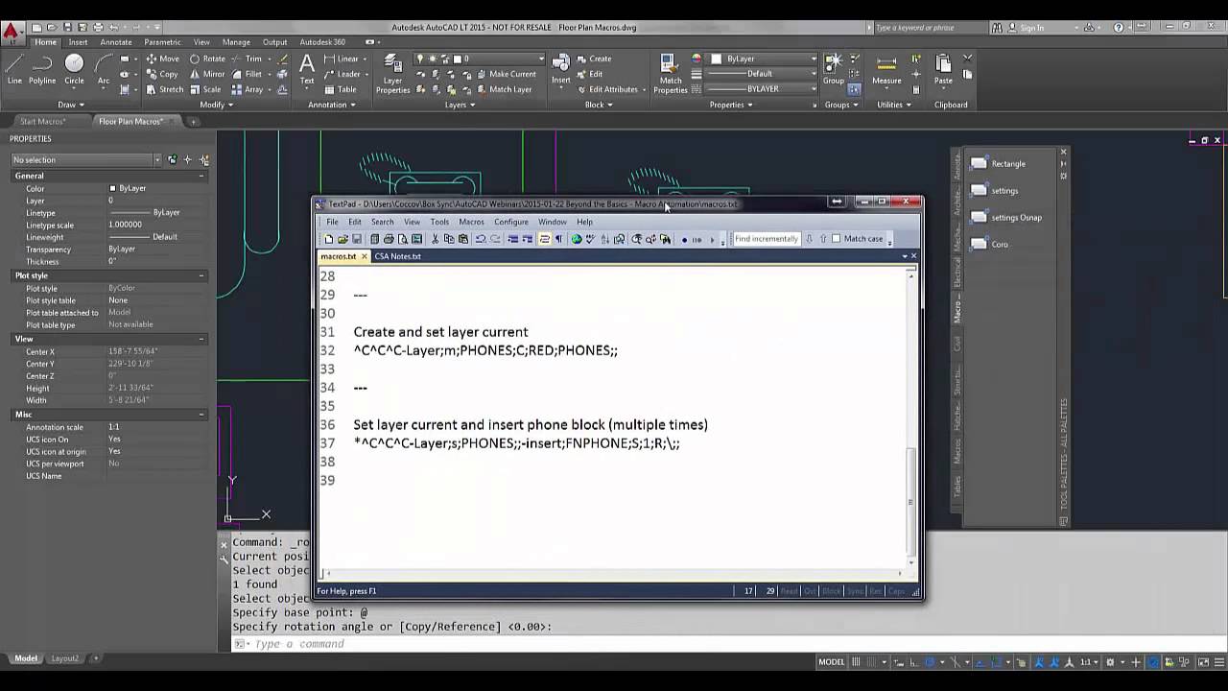
Task: Toggle MODEL space button in status bar
Action: point(831,662)
